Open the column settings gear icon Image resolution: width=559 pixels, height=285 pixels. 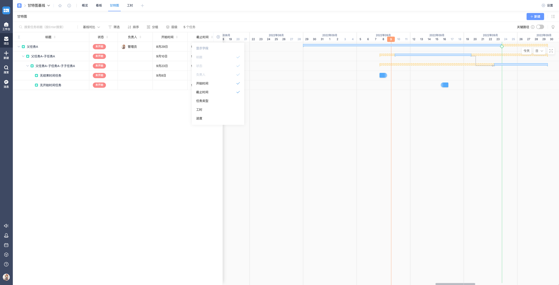(x=218, y=37)
